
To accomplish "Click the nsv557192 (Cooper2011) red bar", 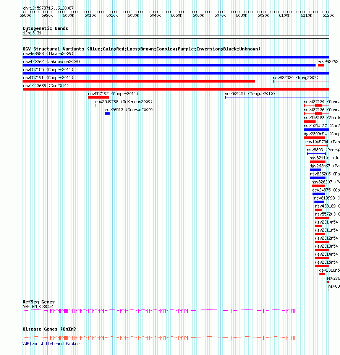I will [99, 97].
